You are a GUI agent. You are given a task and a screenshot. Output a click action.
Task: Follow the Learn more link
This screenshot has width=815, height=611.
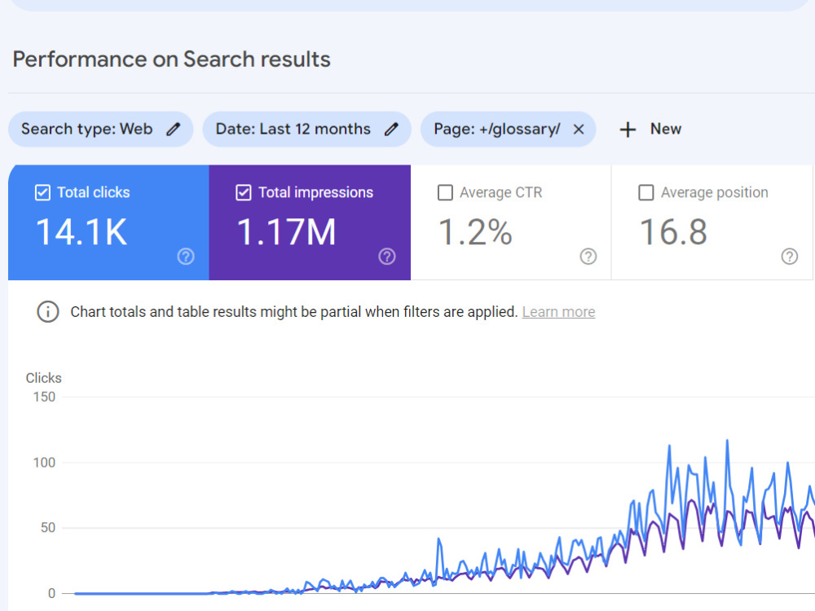pos(559,312)
